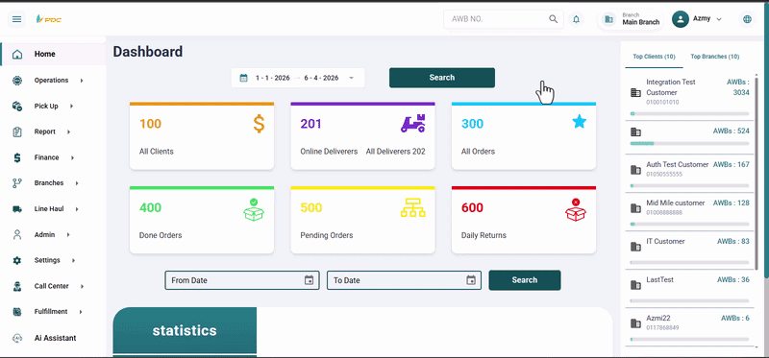This screenshot has height=358, width=769.
Task: Open the From Date calendar icon
Action: point(309,280)
